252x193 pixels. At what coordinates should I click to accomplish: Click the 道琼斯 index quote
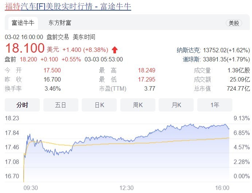point(216,59)
